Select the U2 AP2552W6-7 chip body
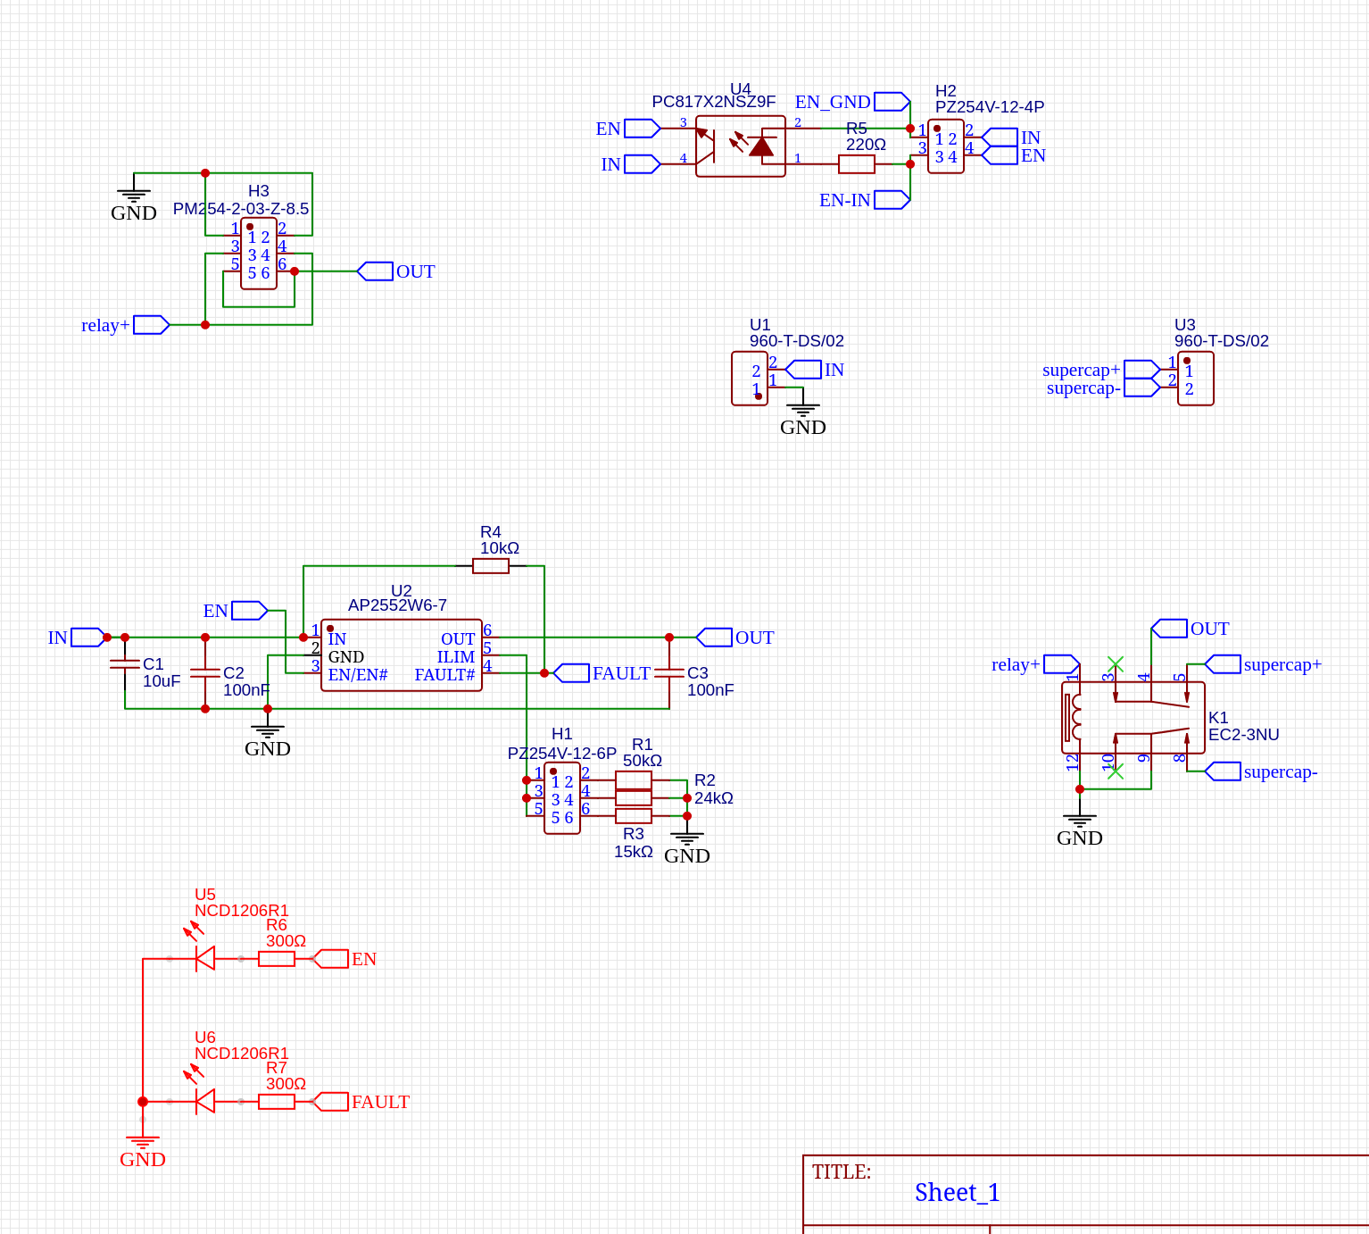Screen dimensions: 1369x1234 pyautogui.click(x=402, y=655)
